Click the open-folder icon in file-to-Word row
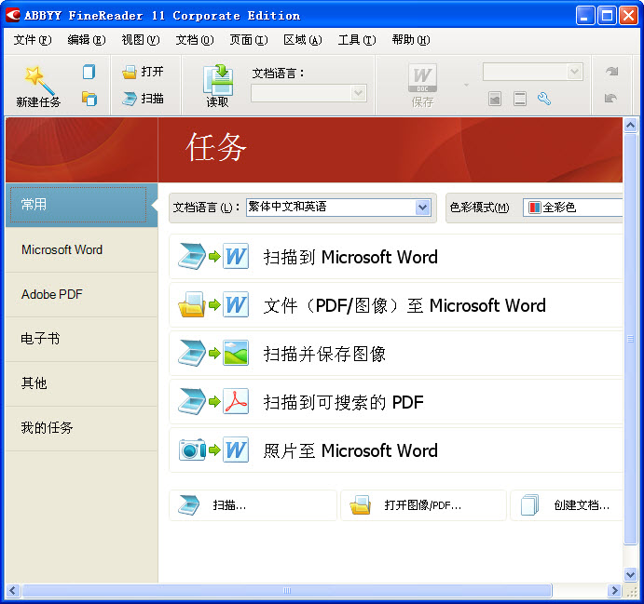The height and width of the screenshot is (604, 644). [192, 304]
